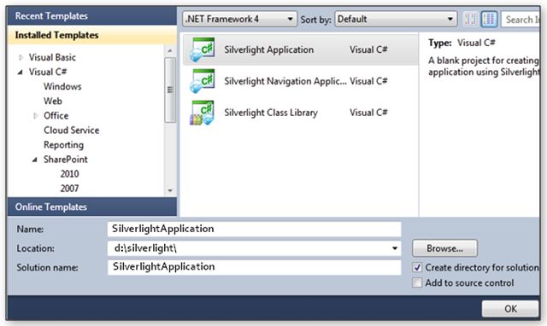Click the project Name input field
The image size is (547, 326).
pyautogui.click(x=255, y=229)
